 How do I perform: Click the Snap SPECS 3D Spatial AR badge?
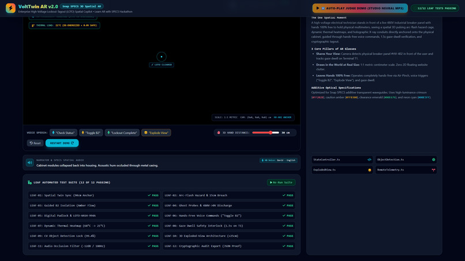(x=81, y=6)
